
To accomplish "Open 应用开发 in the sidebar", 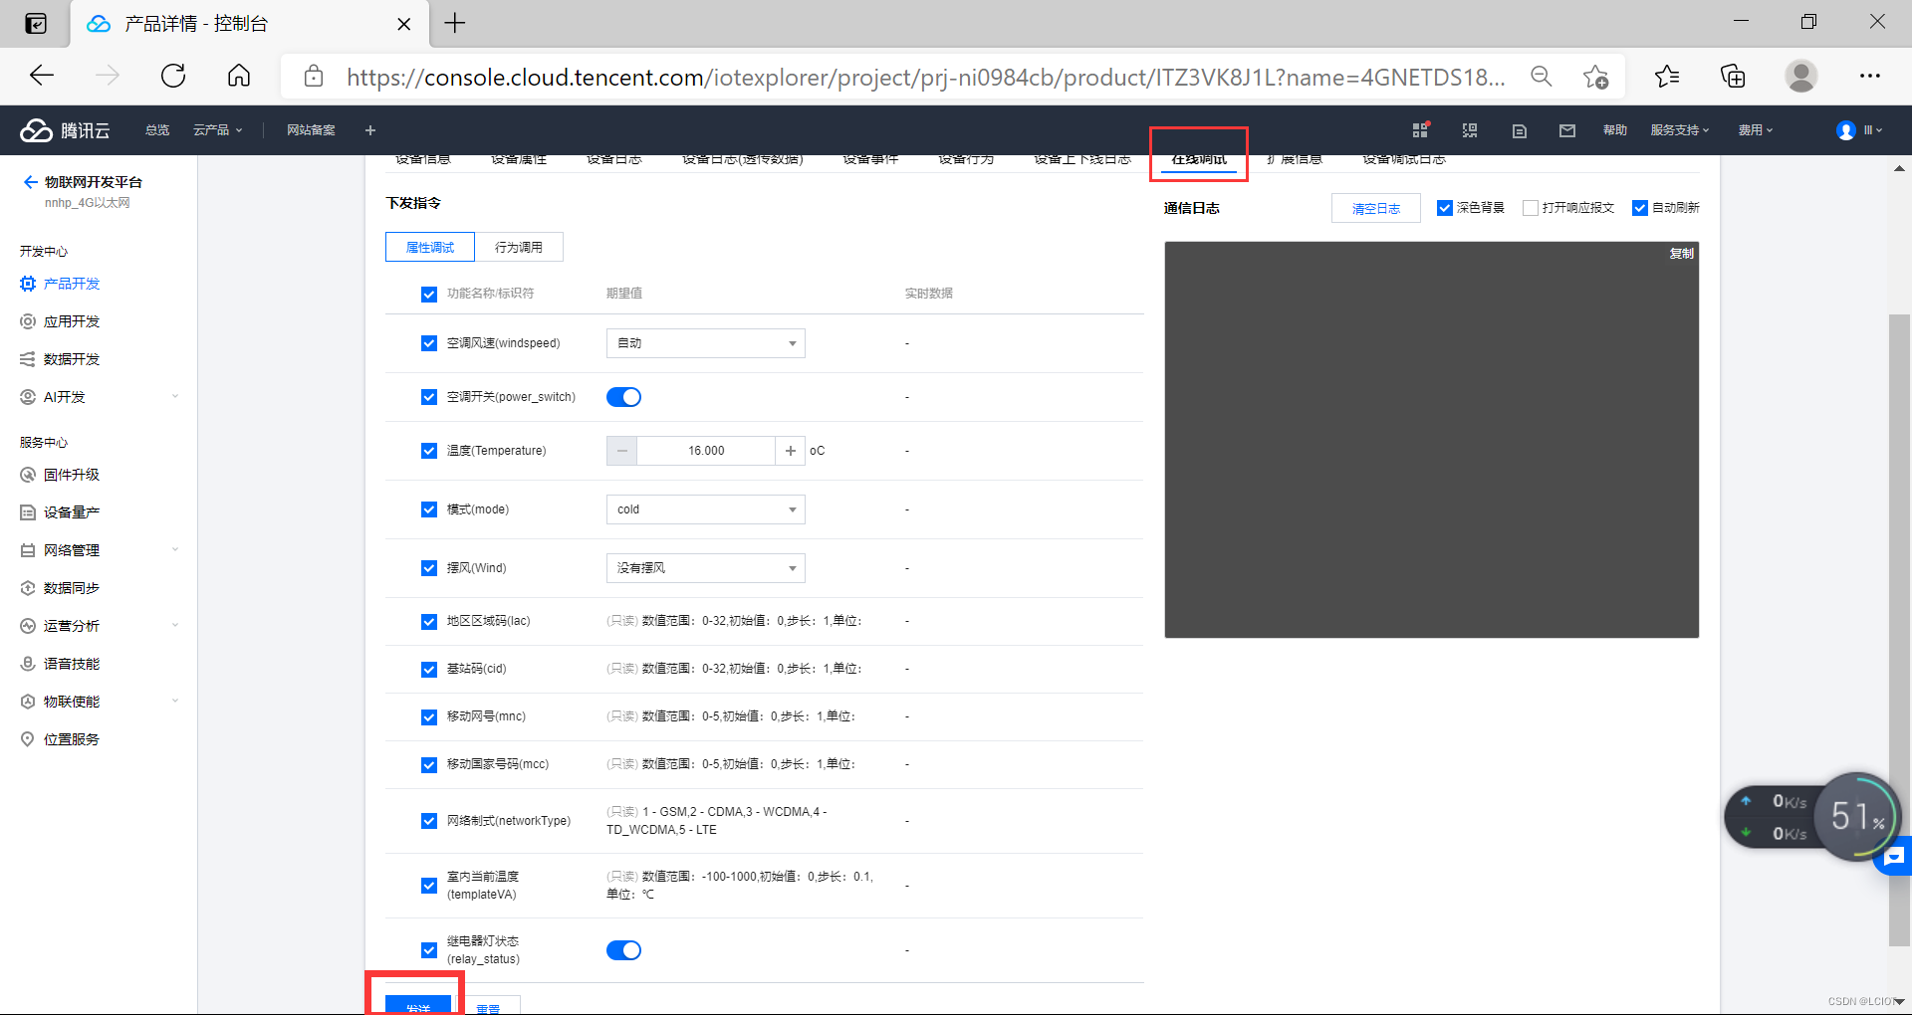I will (x=72, y=321).
